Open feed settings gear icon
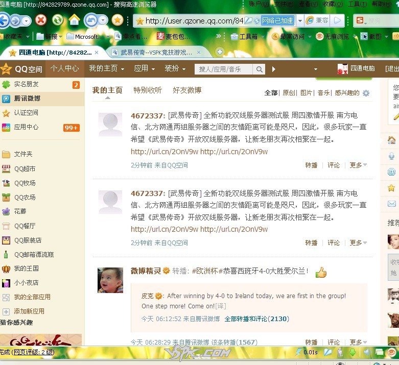This screenshot has height=365, width=399. click(366, 93)
